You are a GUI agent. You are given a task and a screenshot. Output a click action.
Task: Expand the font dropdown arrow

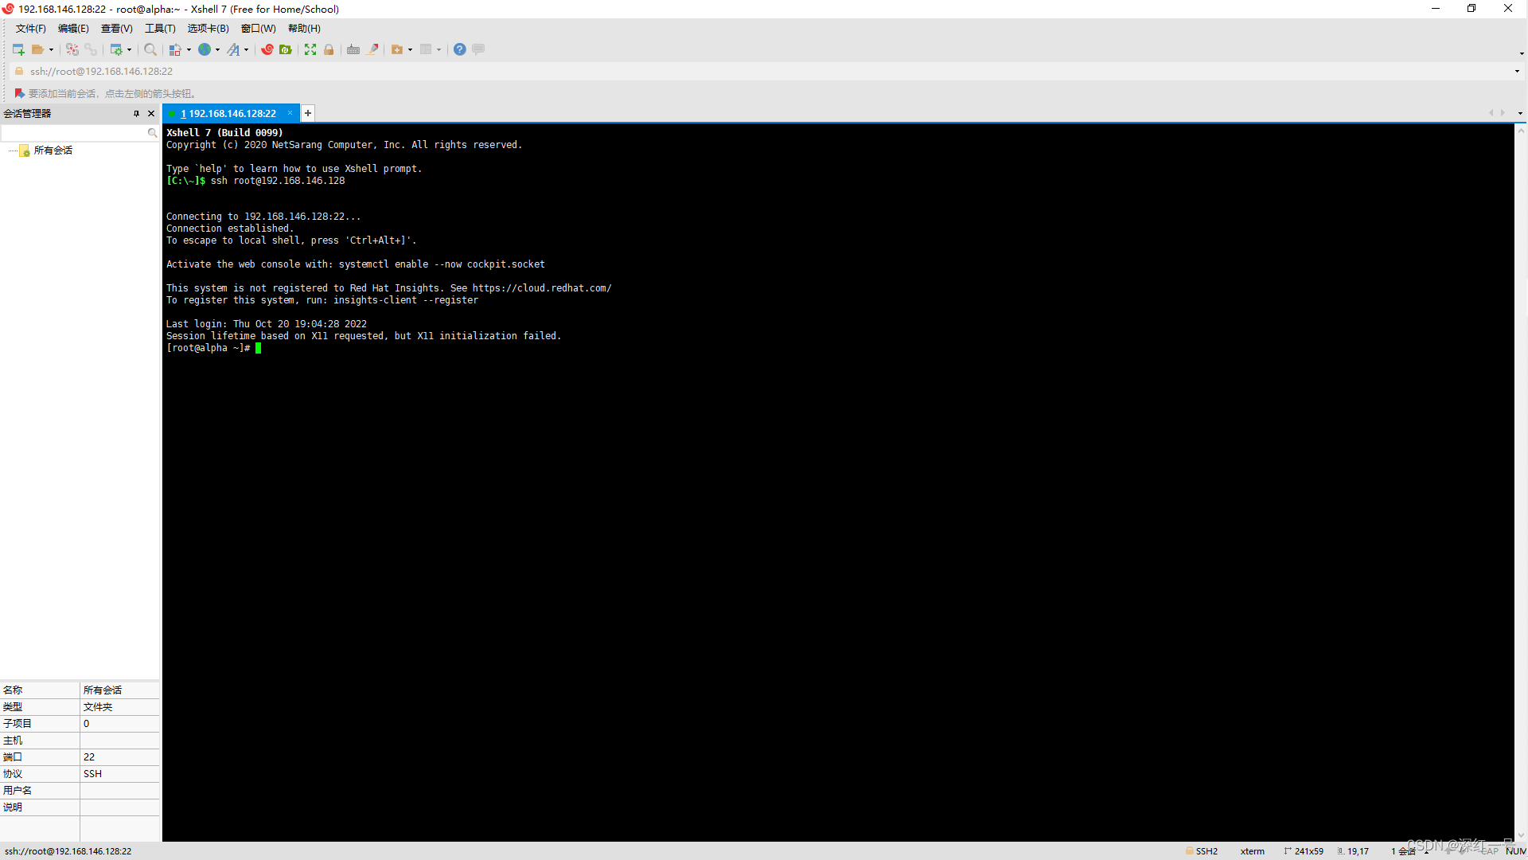[247, 50]
